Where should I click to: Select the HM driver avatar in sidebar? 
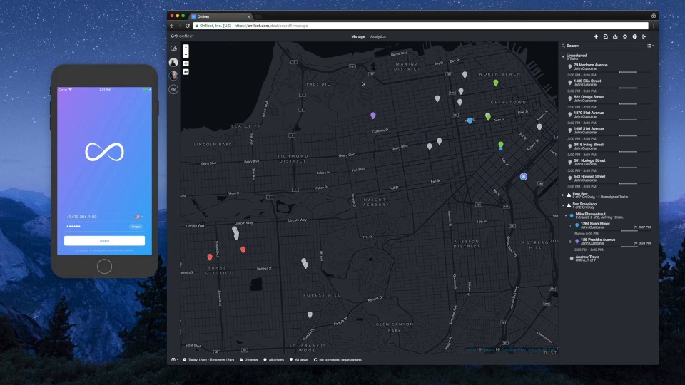173,89
